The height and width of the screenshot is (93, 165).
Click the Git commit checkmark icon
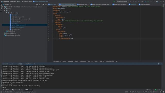click(x=148, y=2)
